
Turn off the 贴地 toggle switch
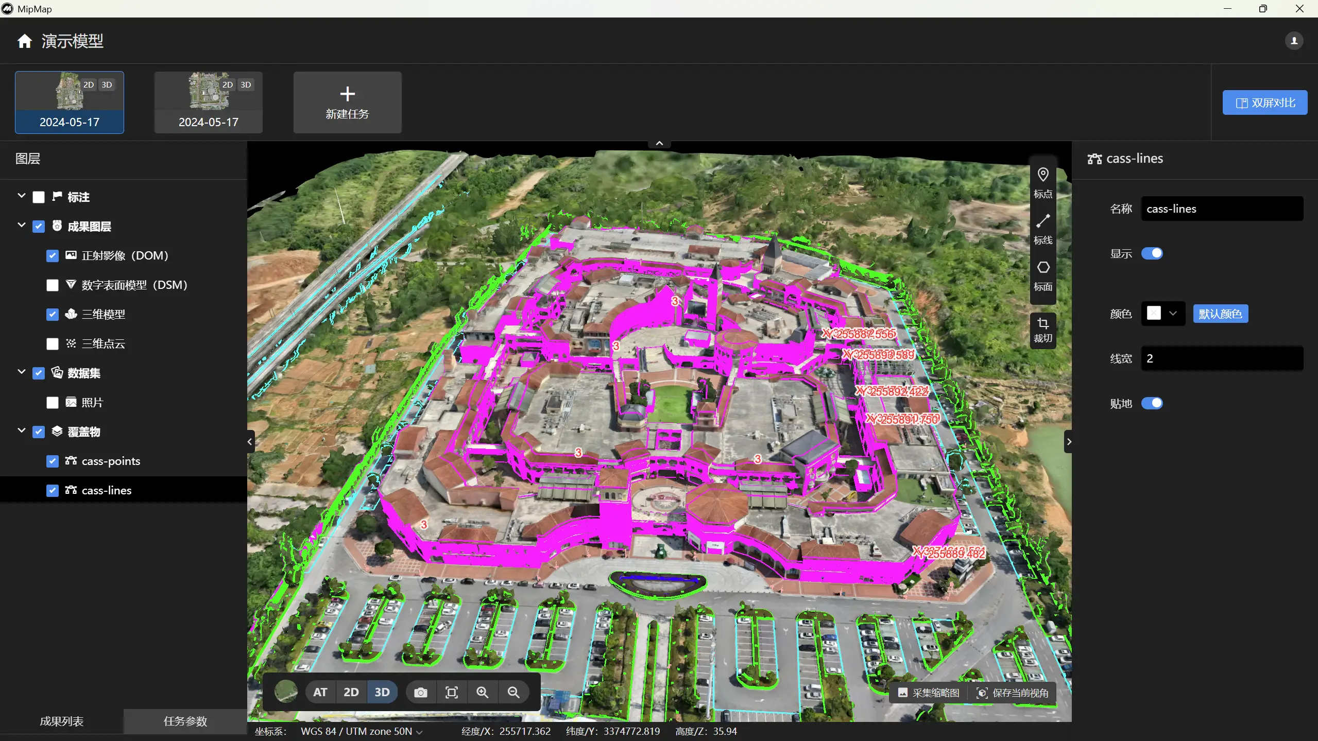[1152, 403]
